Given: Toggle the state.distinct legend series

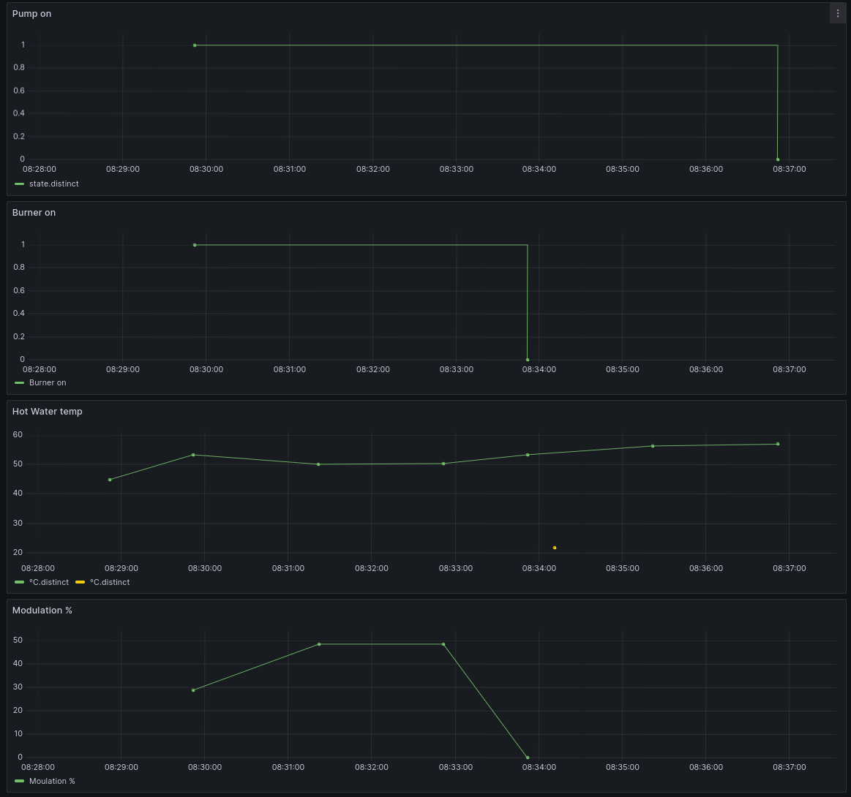Looking at the screenshot, I should (53, 184).
